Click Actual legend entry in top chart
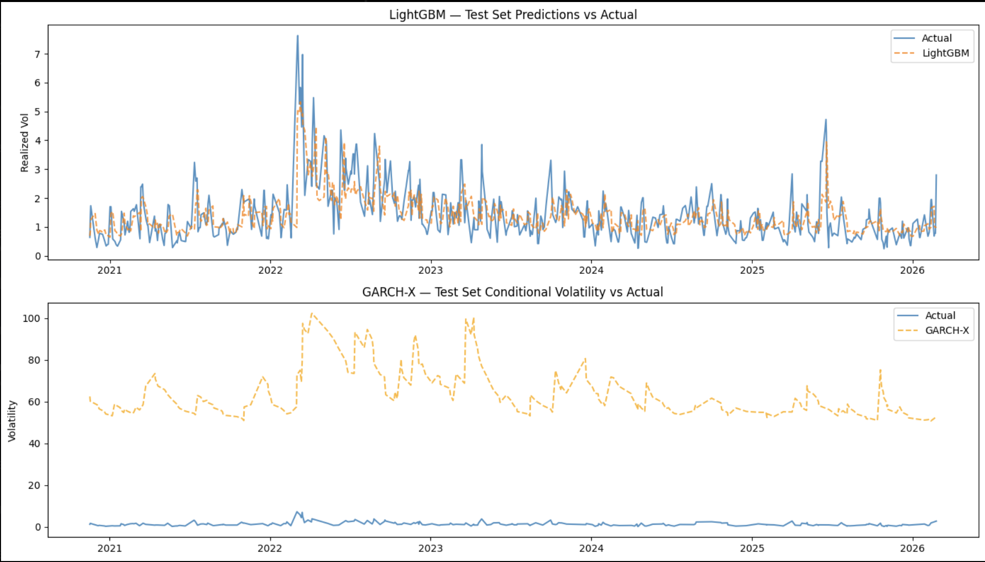 coord(936,38)
